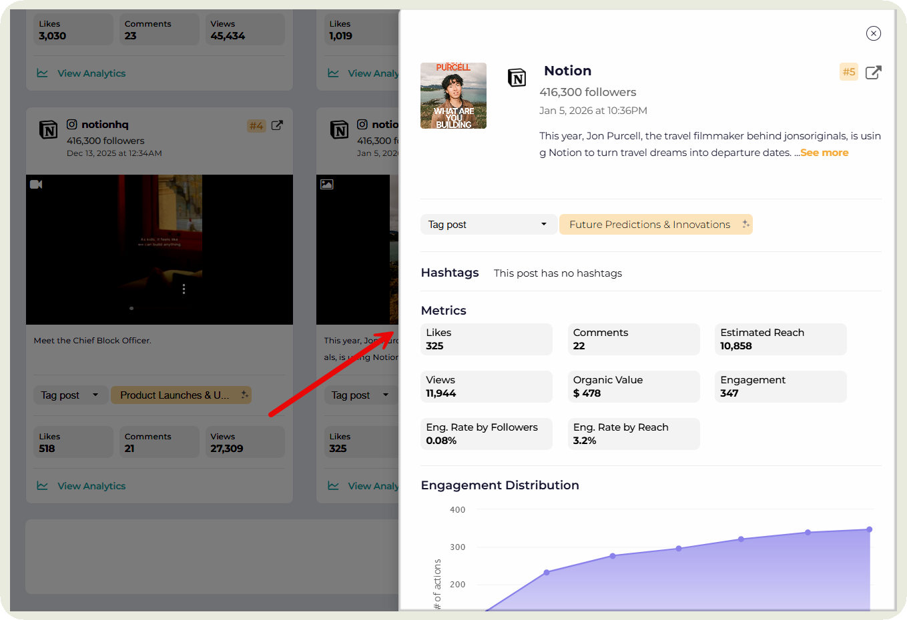
Task: Open the Tag post dropdown in the detail panel
Action: tap(489, 225)
